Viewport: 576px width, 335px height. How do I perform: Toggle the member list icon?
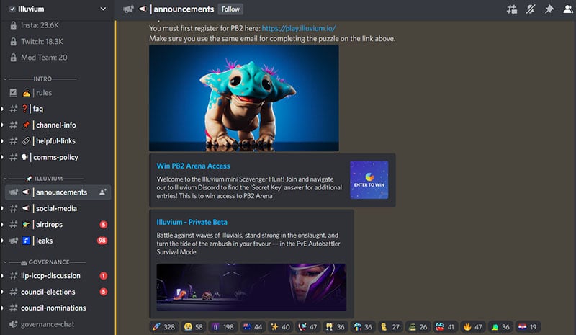[568, 9]
